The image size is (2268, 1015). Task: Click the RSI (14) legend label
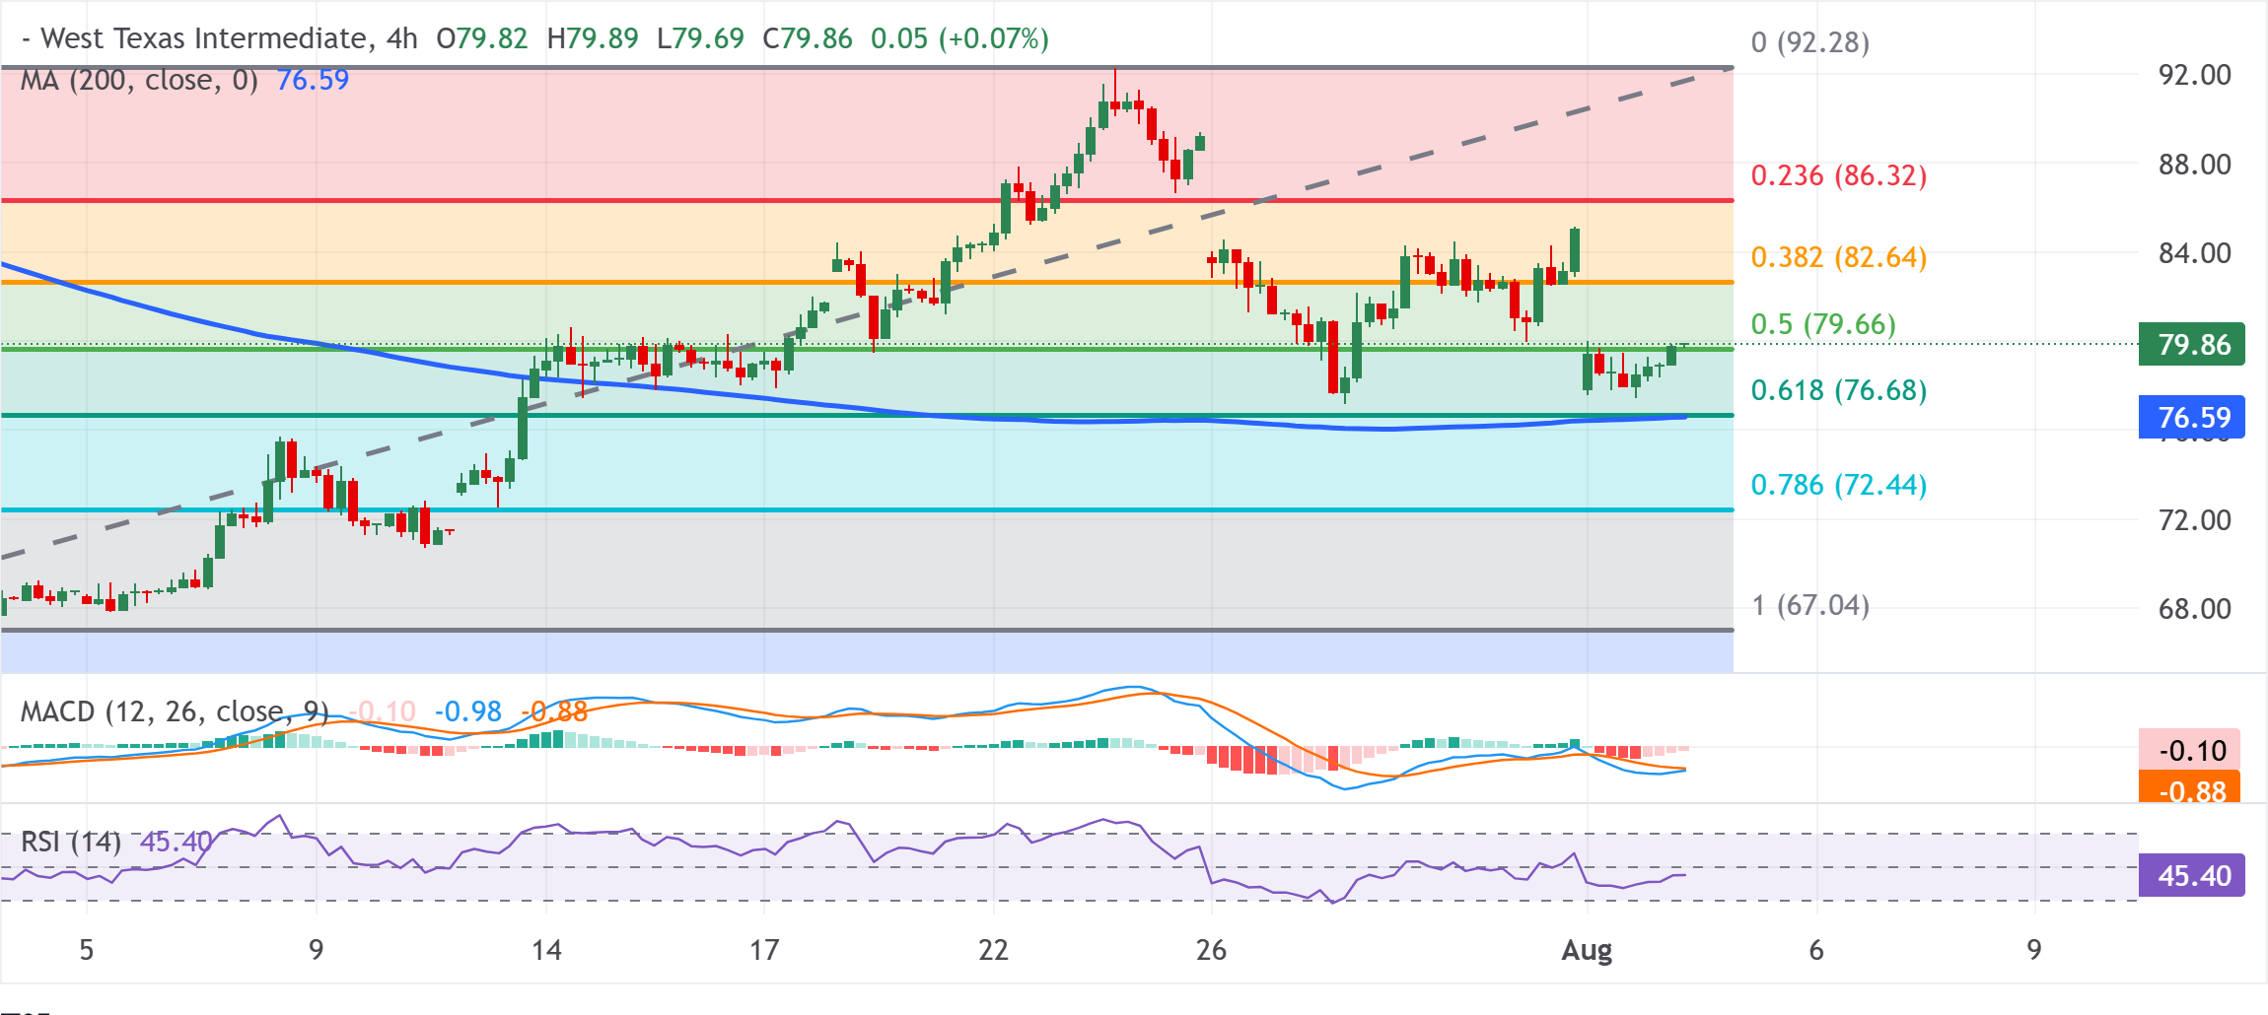[71, 842]
